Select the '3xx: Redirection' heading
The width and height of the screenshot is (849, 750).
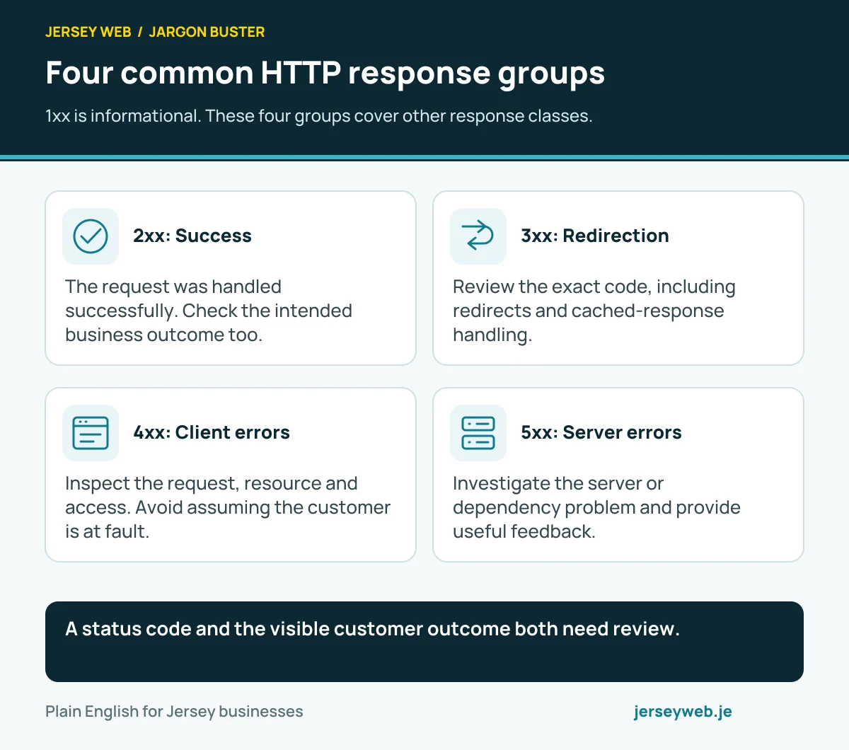pyautogui.click(x=595, y=236)
